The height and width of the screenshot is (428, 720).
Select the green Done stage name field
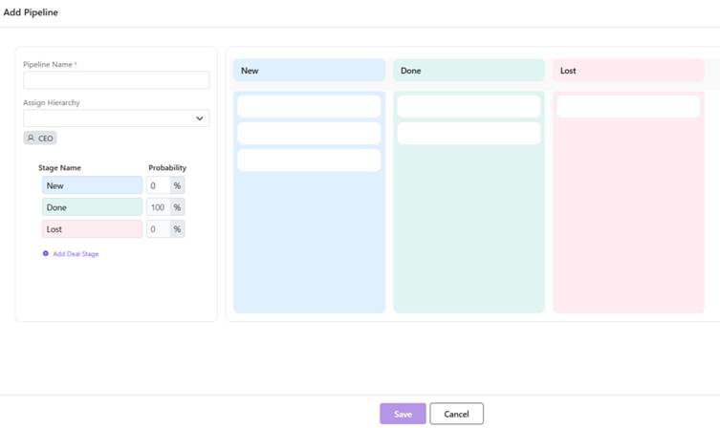pyautogui.click(x=92, y=207)
